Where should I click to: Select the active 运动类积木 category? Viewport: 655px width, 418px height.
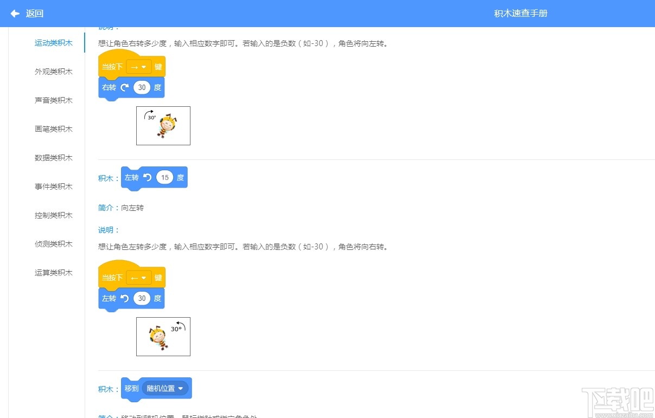pos(53,42)
